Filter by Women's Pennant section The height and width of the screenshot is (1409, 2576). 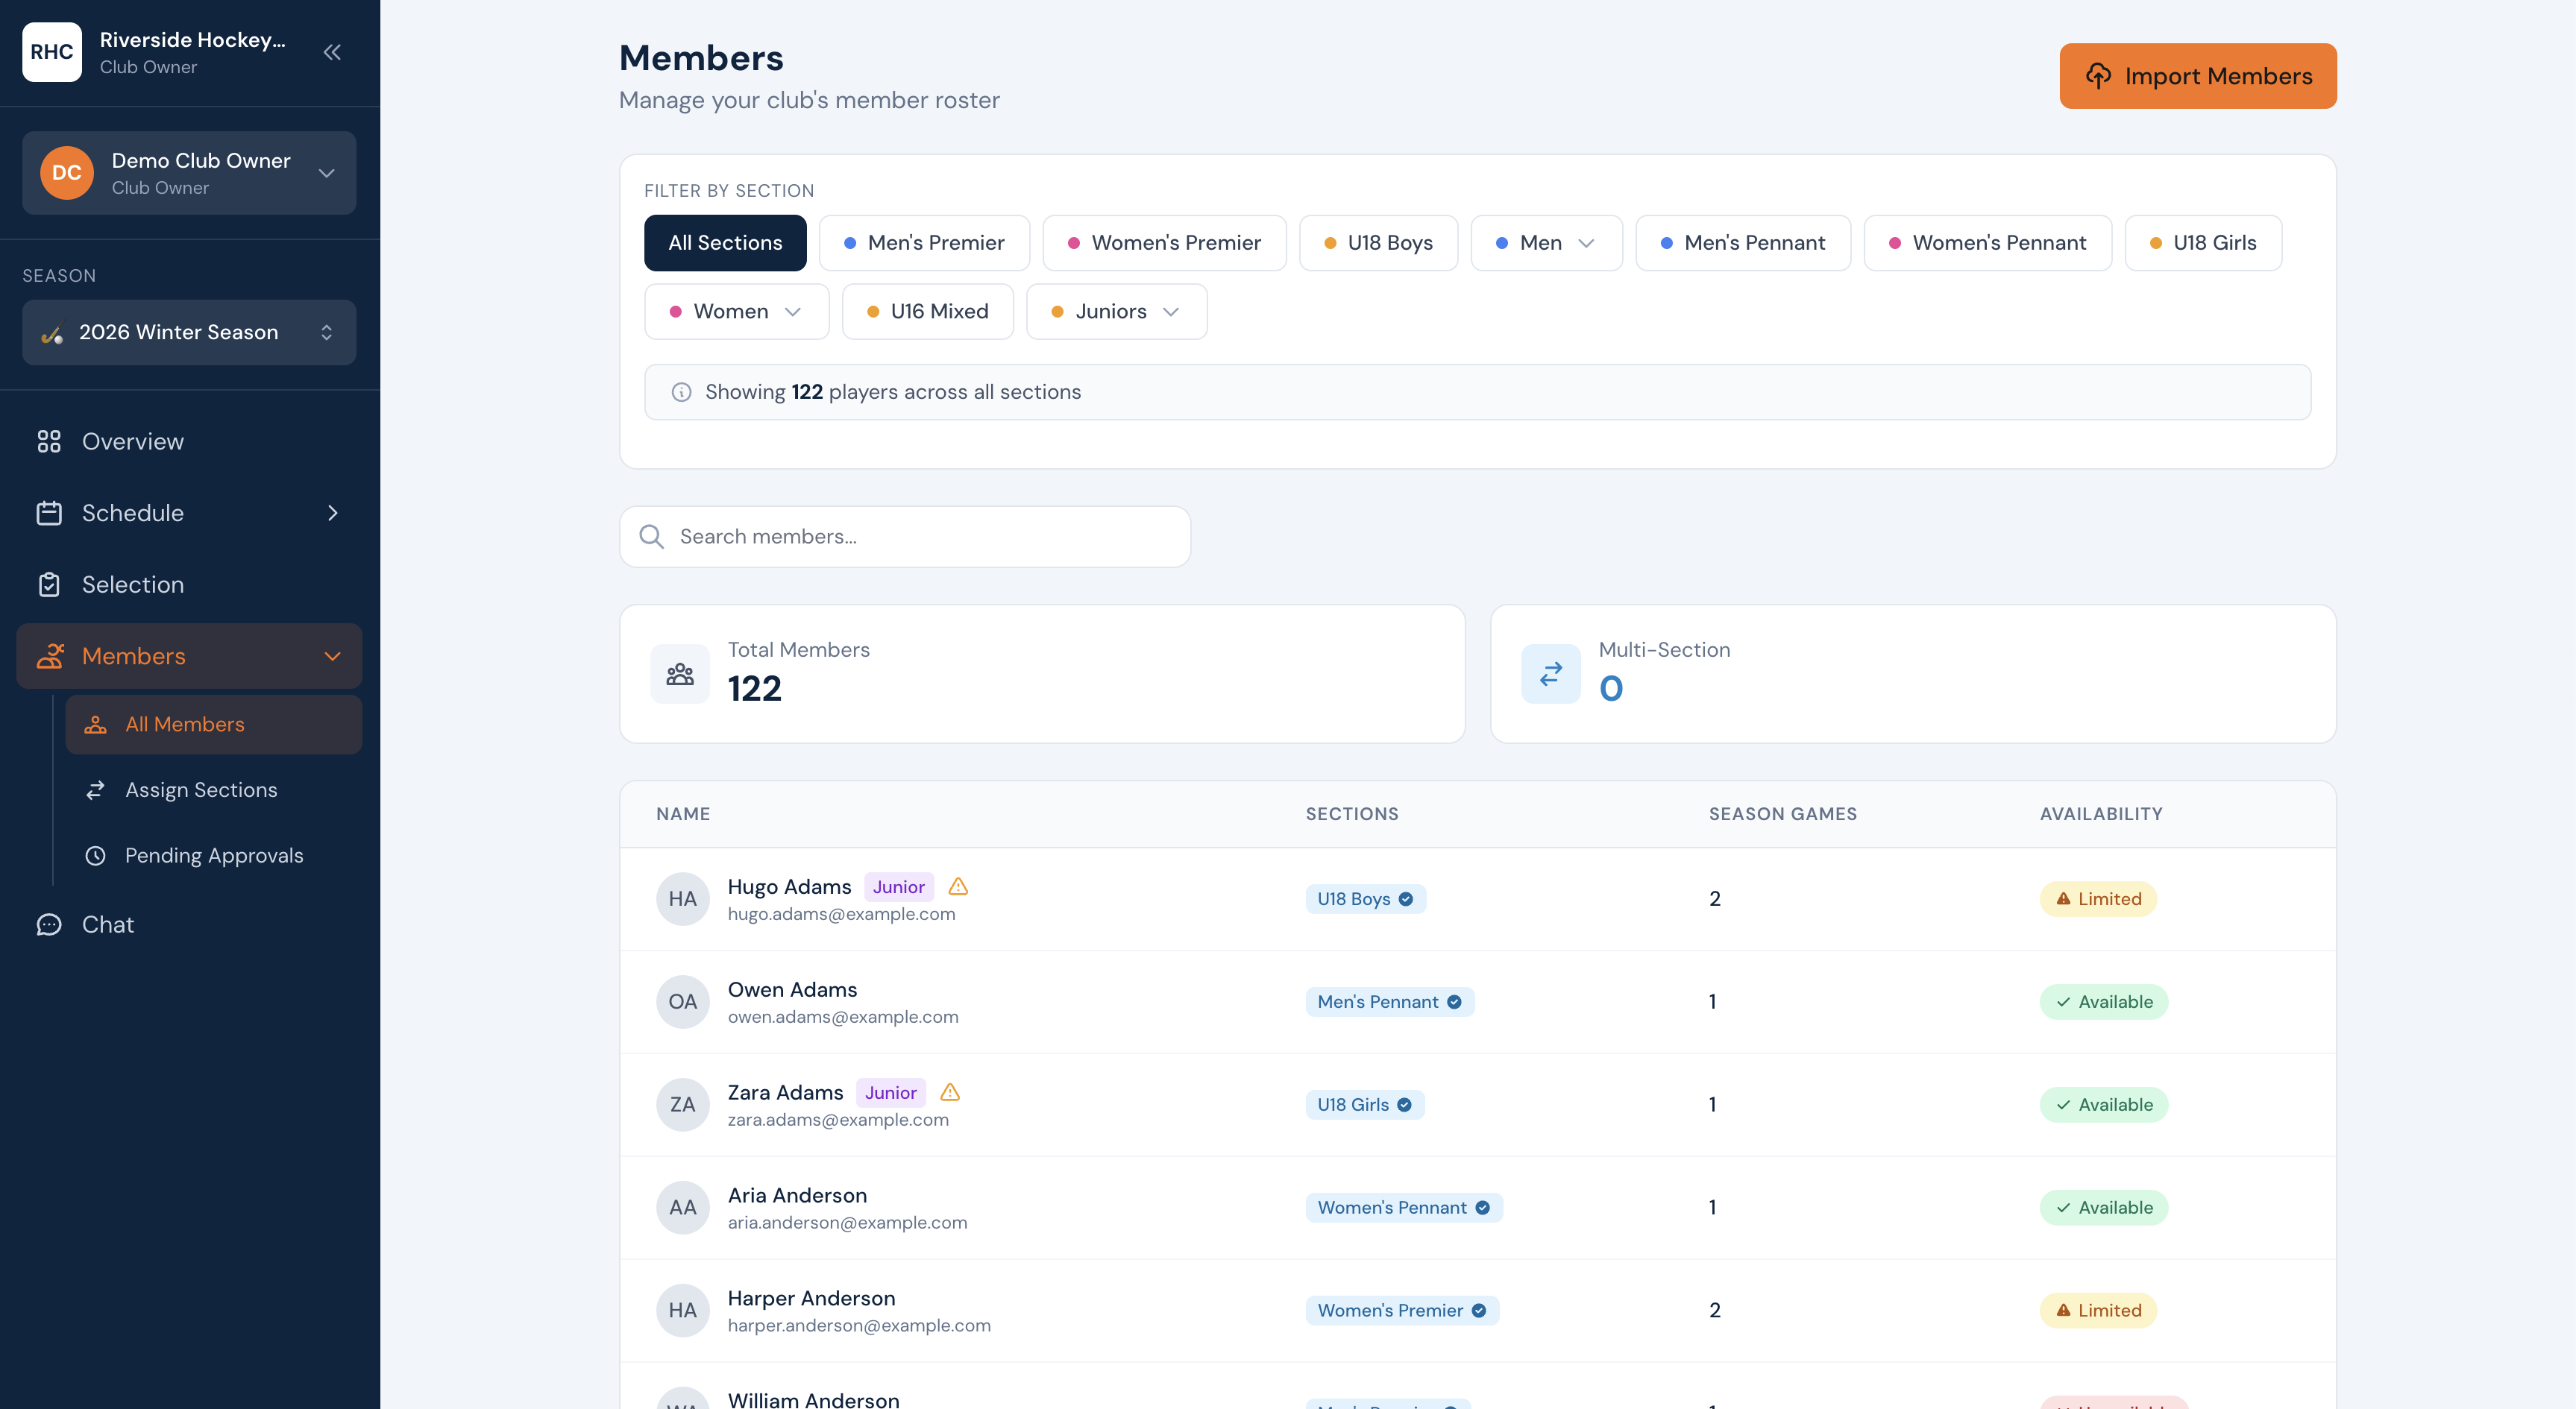[x=1988, y=243]
